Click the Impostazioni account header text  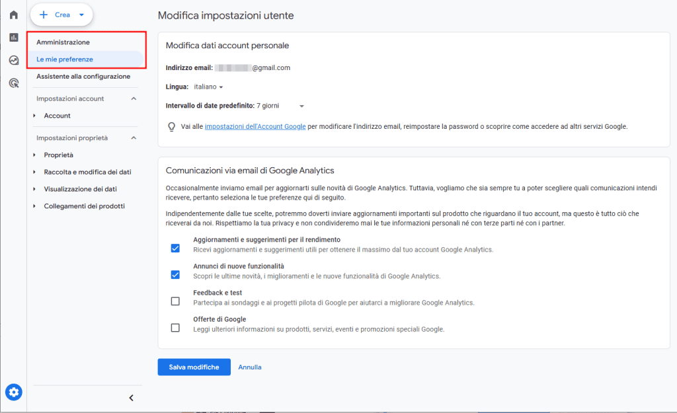(70, 99)
